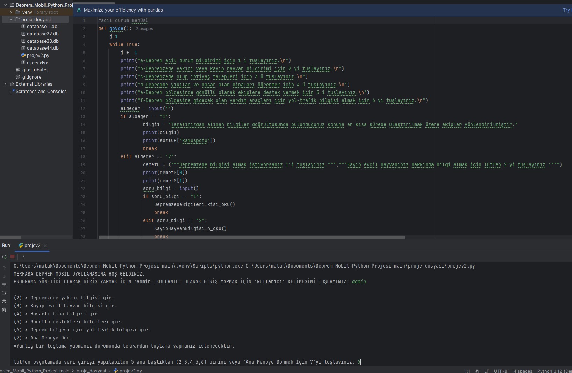Image resolution: width=572 pixels, height=373 pixels.
Task: Select users.xlsx file in project tree
Action: point(37,63)
